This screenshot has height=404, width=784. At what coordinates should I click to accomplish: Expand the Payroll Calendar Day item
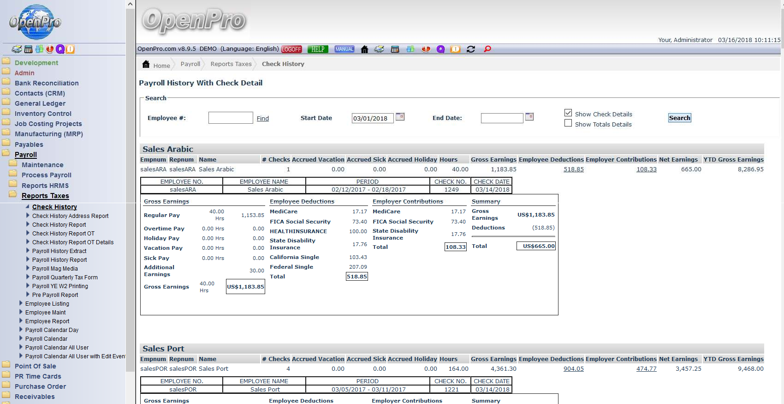coord(21,330)
